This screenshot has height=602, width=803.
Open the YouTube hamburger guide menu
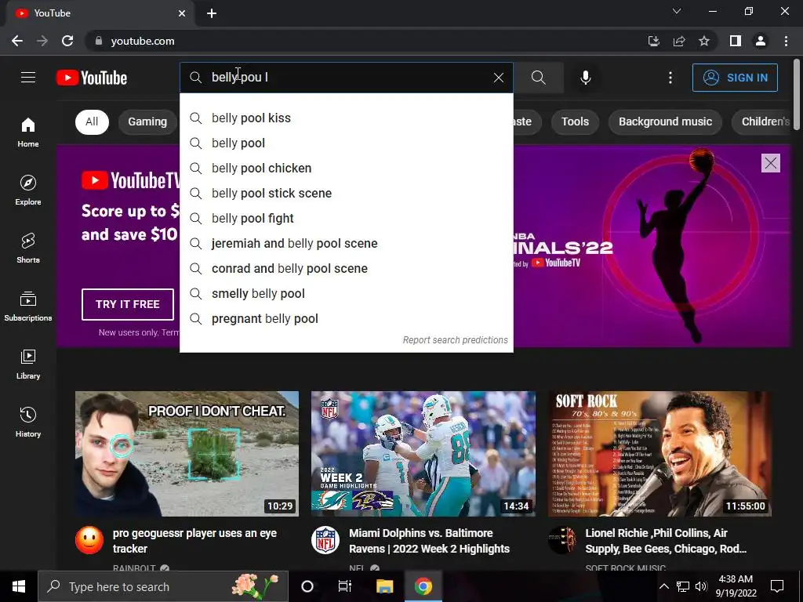(28, 78)
